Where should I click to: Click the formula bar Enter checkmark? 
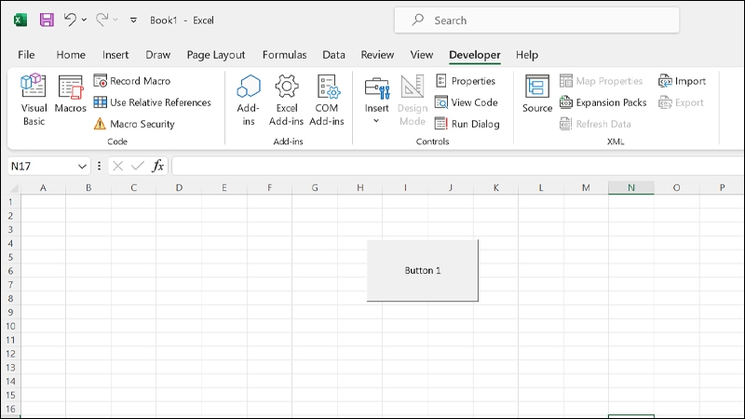138,166
